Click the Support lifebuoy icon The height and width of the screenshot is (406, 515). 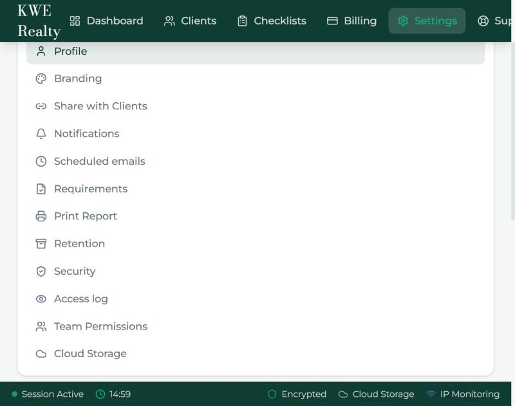[x=483, y=21]
